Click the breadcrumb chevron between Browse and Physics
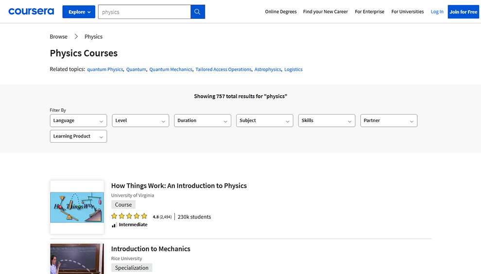 pos(76,36)
